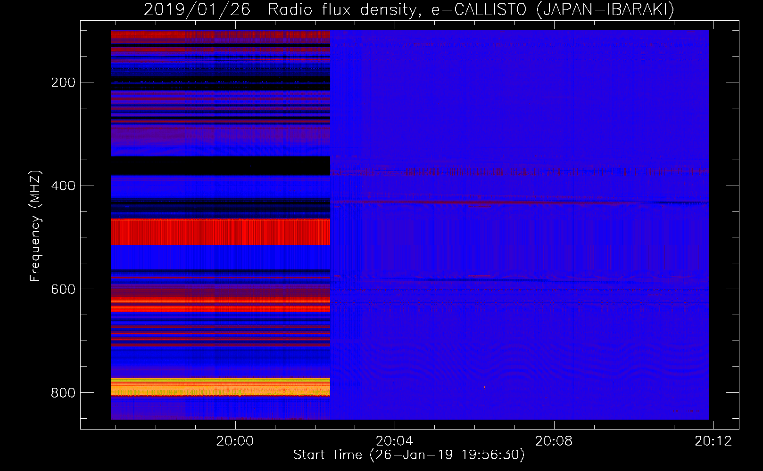Image resolution: width=763 pixels, height=471 pixels.
Task: Click the plot title date 2019/01/26
Action: pos(197,9)
